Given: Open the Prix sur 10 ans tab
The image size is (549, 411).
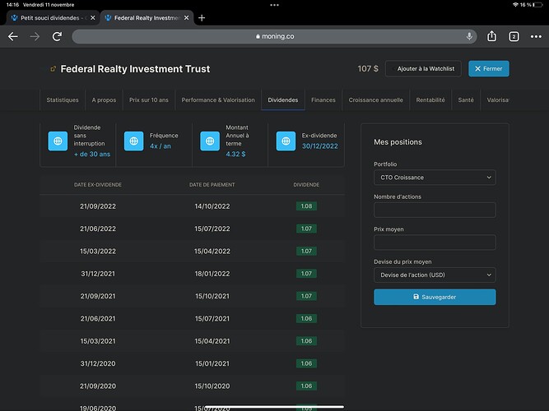Looking at the screenshot, I should pos(149,100).
